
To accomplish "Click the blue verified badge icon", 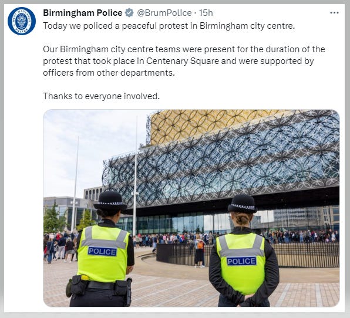I will pos(129,13).
